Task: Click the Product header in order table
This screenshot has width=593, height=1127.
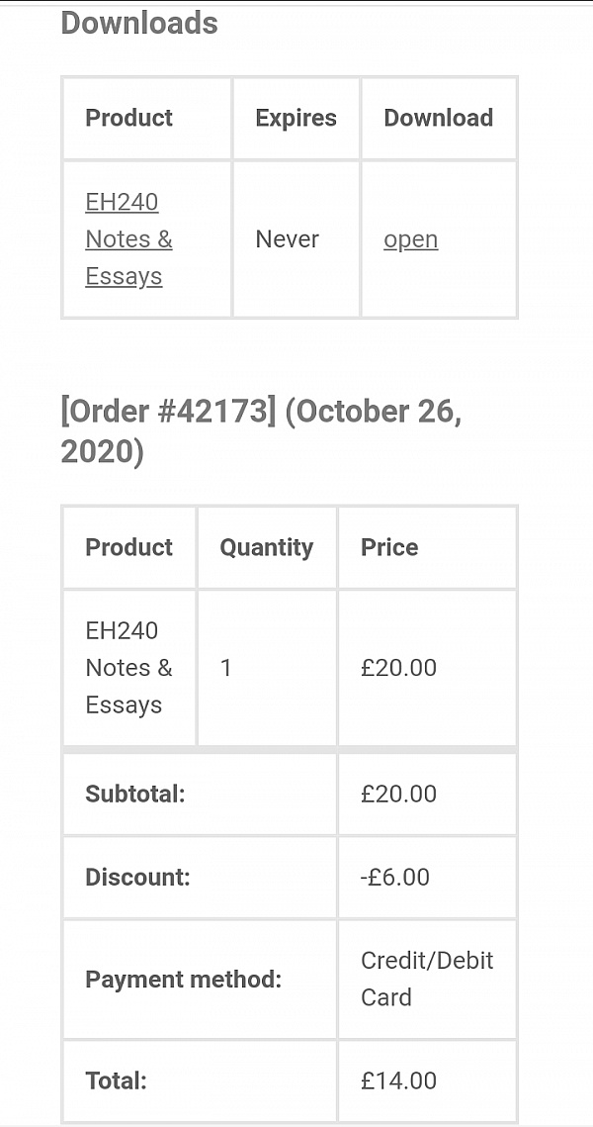Action: [x=129, y=548]
